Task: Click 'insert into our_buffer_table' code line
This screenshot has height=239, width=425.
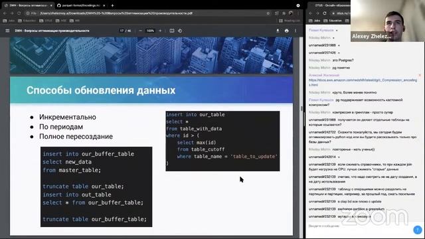Action: tap(88, 154)
